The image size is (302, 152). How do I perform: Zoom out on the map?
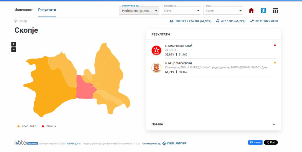click(14, 50)
